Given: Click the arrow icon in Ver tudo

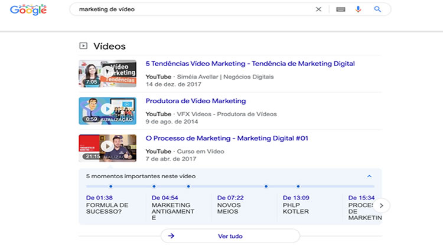Looking at the screenshot, I should [x=171, y=236].
